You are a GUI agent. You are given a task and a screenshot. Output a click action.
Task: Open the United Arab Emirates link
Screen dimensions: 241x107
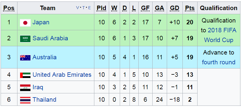pyautogui.click(x=62, y=75)
